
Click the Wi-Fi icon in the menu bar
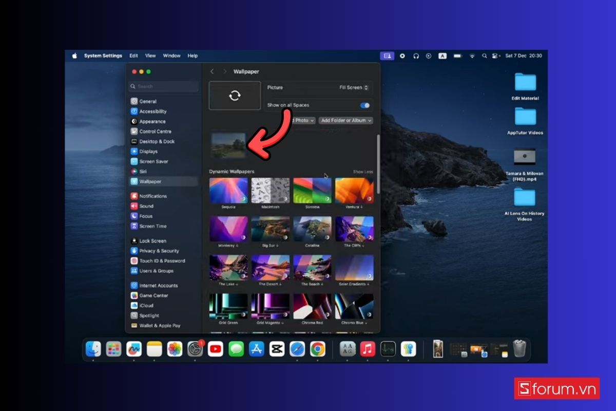pos(472,56)
